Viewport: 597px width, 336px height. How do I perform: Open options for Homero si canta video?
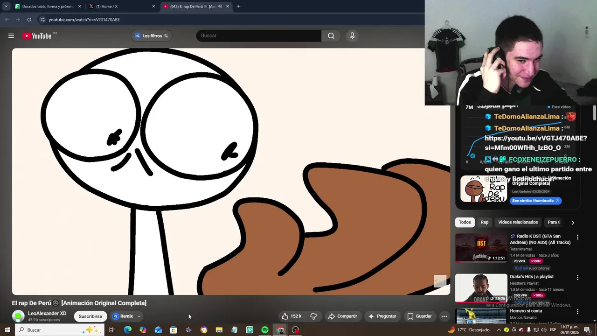[577, 312]
